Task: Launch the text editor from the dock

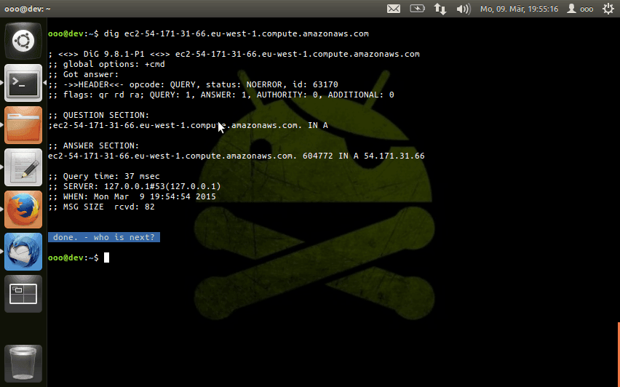Action: coord(23,167)
